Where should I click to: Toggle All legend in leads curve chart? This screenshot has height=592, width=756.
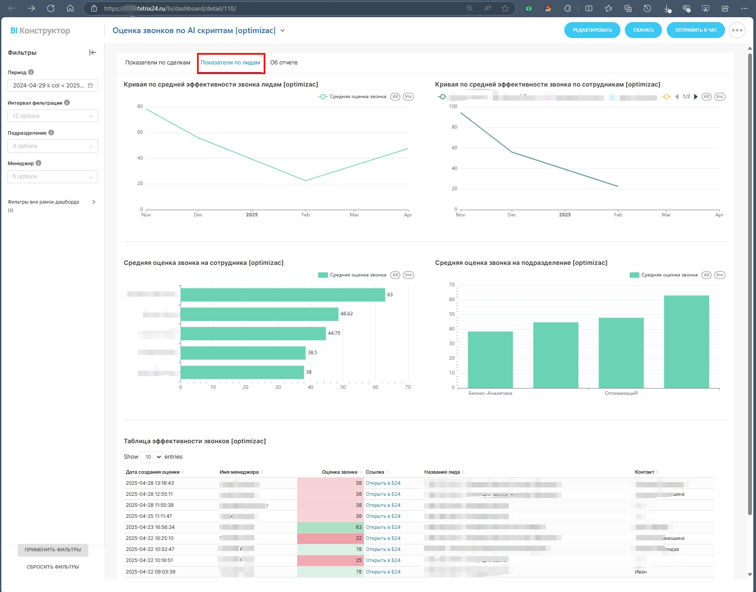[395, 97]
